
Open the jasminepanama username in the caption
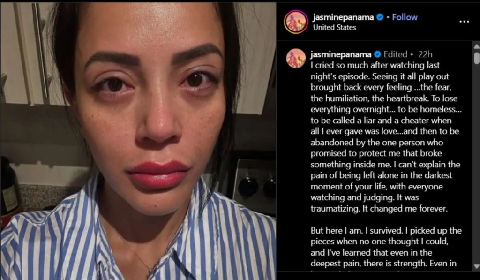[341, 54]
